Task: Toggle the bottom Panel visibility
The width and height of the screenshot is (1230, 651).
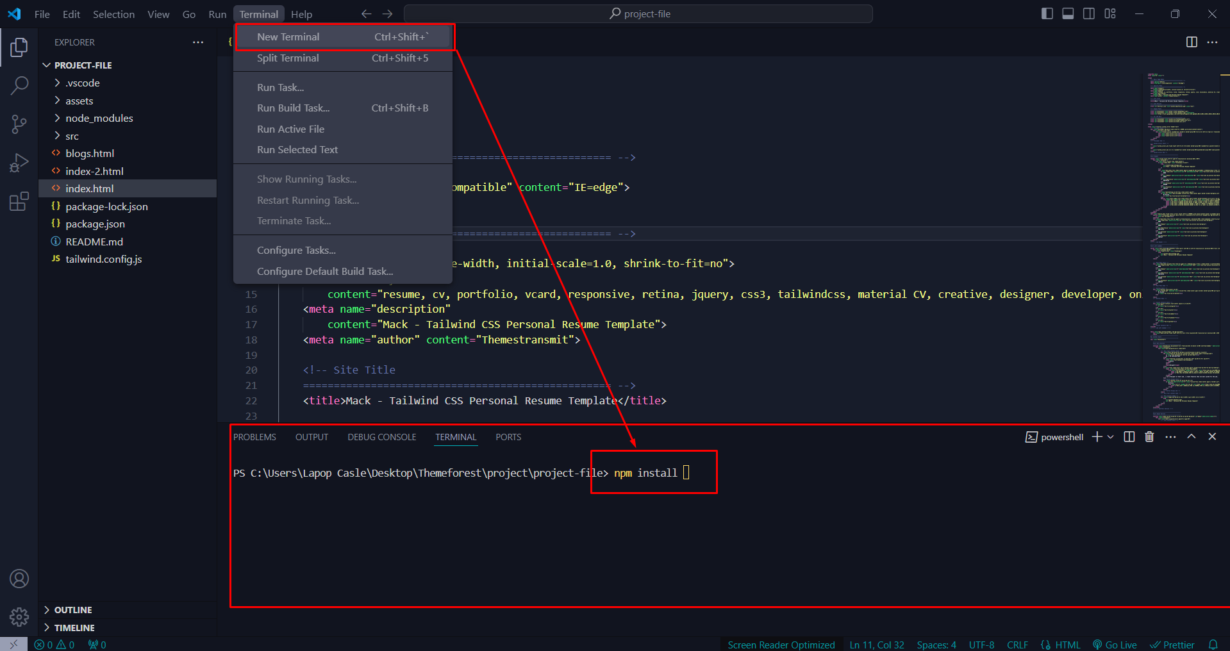Action: [1068, 13]
